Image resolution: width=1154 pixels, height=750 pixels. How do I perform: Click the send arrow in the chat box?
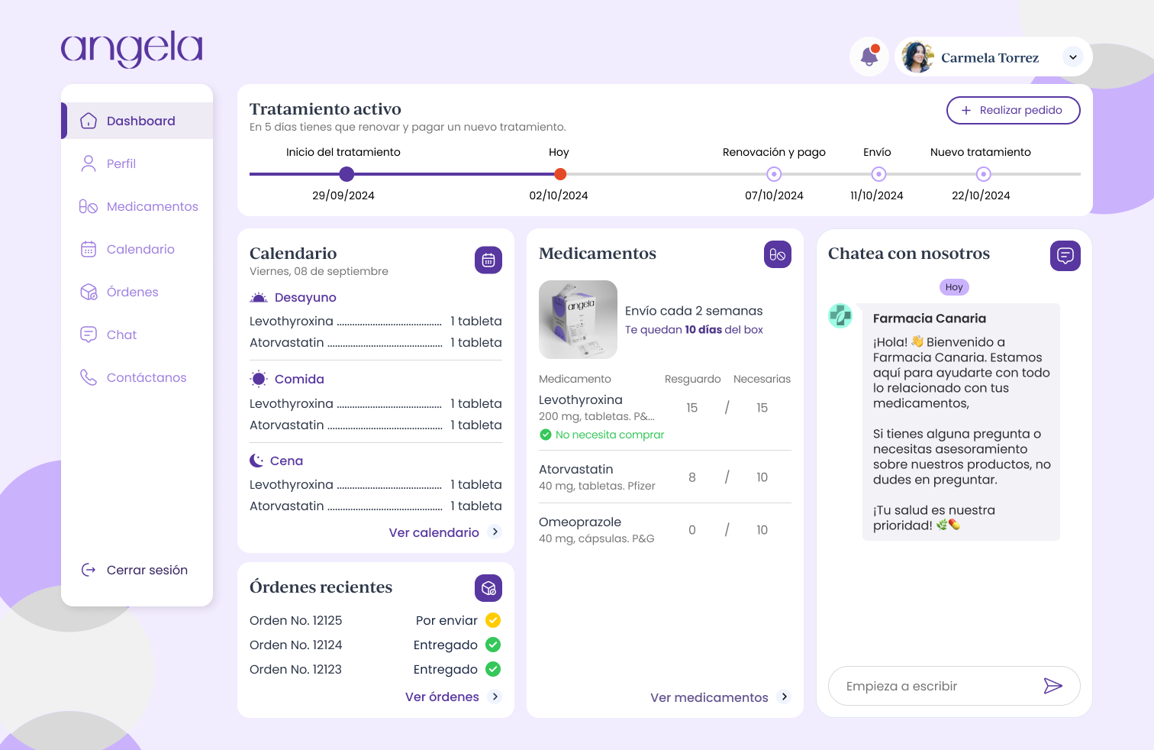(x=1055, y=686)
